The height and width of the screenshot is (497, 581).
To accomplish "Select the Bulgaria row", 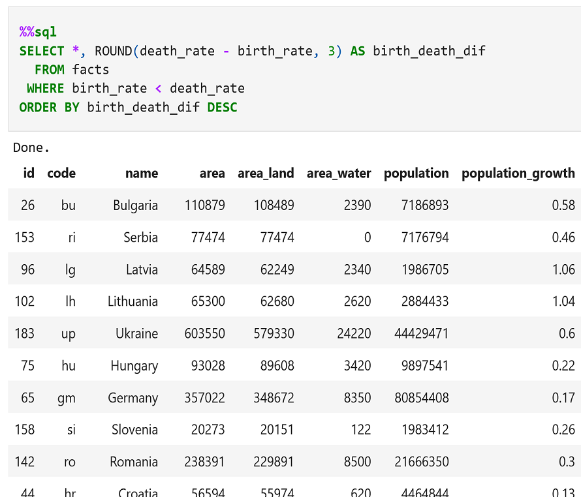I will pos(135,205).
